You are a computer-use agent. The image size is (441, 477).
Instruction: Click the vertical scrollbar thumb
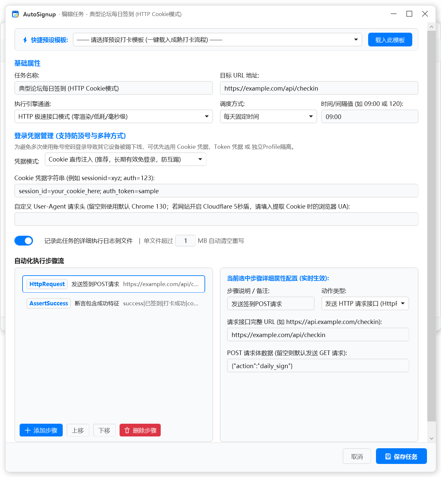[x=432, y=226]
